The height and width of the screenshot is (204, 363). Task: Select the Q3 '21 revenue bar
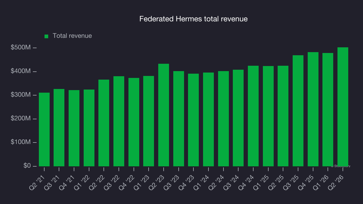coord(59,127)
